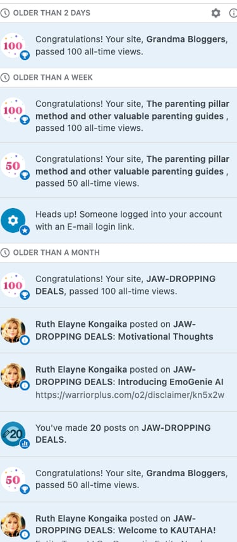
Task: Open parenting pillar passed 100 views notification
Action: pos(119,114)
